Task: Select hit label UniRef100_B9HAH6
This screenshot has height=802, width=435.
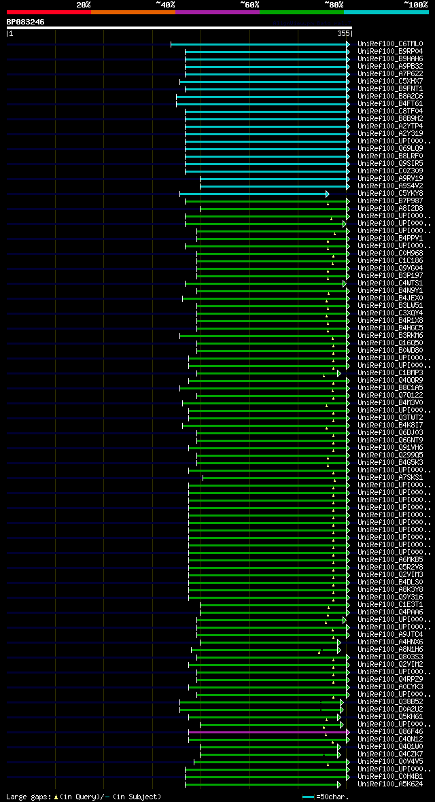Action: click(x=390, y=59)
